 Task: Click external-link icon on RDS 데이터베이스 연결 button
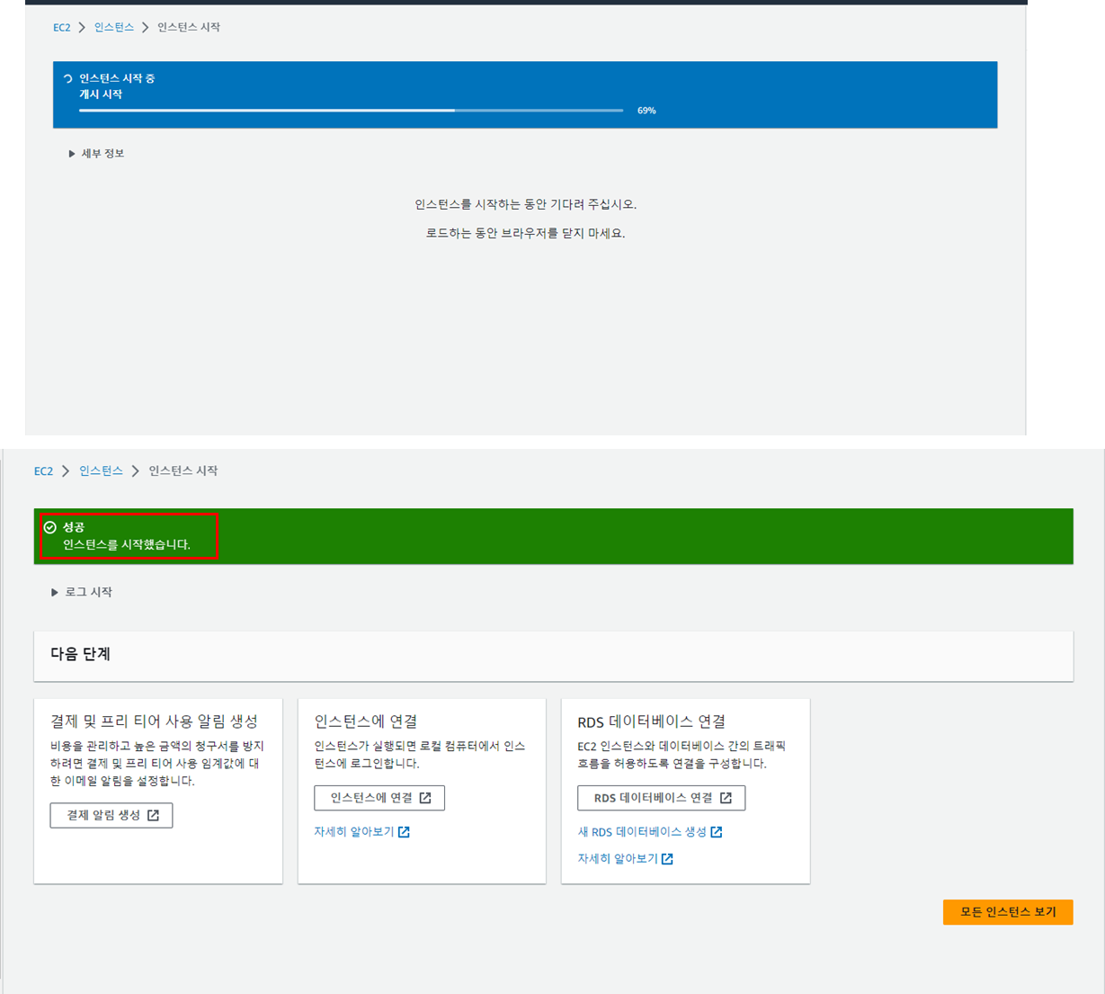pyautogui.click(x=726, y=798)
